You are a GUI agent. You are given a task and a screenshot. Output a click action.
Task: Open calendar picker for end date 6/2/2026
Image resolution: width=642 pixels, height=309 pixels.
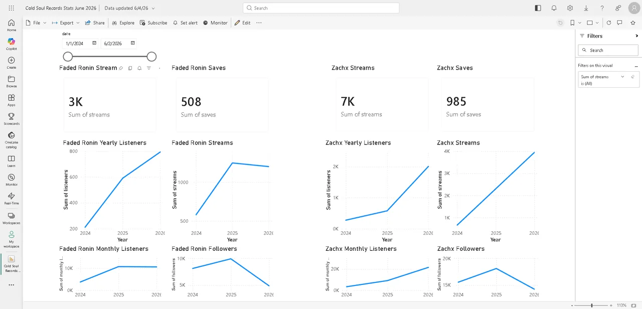click(132, 43)
